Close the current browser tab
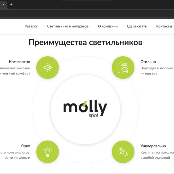 (3, 4)
